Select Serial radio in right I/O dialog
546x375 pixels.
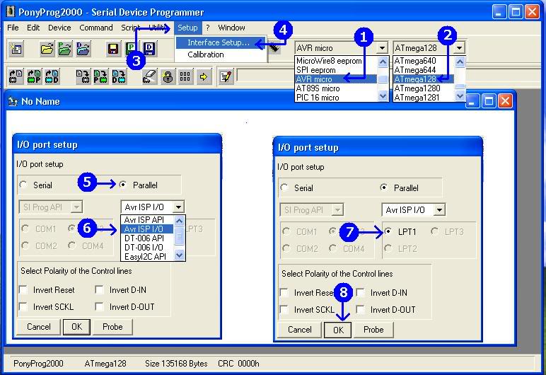(284, 187)
